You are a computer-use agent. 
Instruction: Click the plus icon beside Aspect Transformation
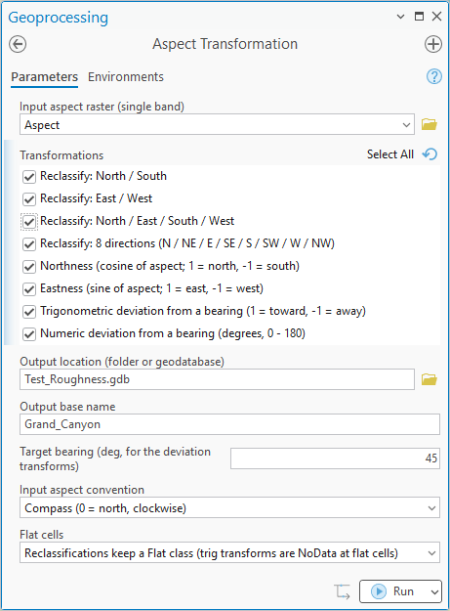pyautogui.click(x=432, y=44)
